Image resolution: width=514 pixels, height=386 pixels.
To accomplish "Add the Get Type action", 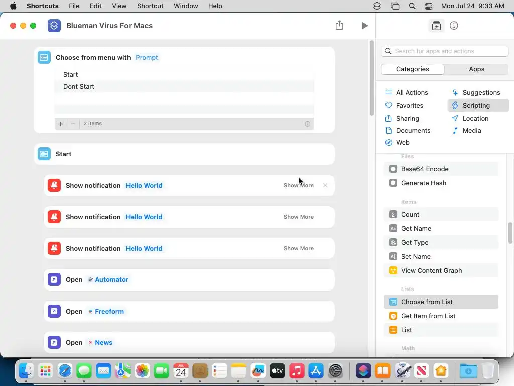I will pos(441,243).
